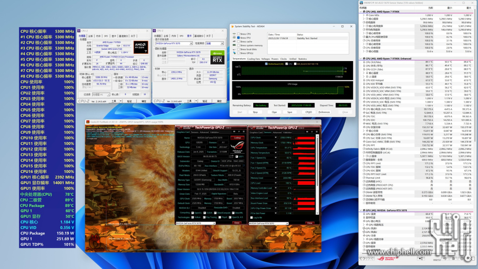This screenshot has height=269, width=478.
Task: Collapse CPU [#0] AMD Ryzen 7 9700X section
Action: pyautogui.click(x=361, y=12)
